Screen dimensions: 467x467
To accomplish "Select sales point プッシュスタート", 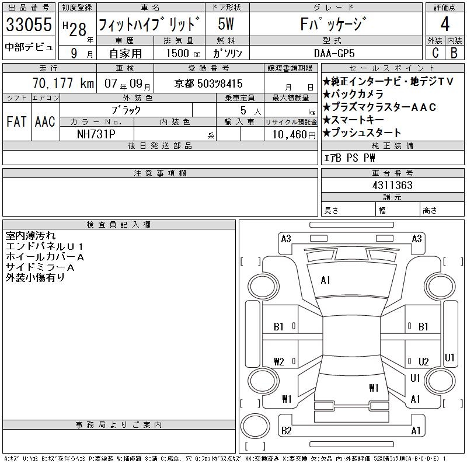I will pyautogui.click(x=362, y=133).
